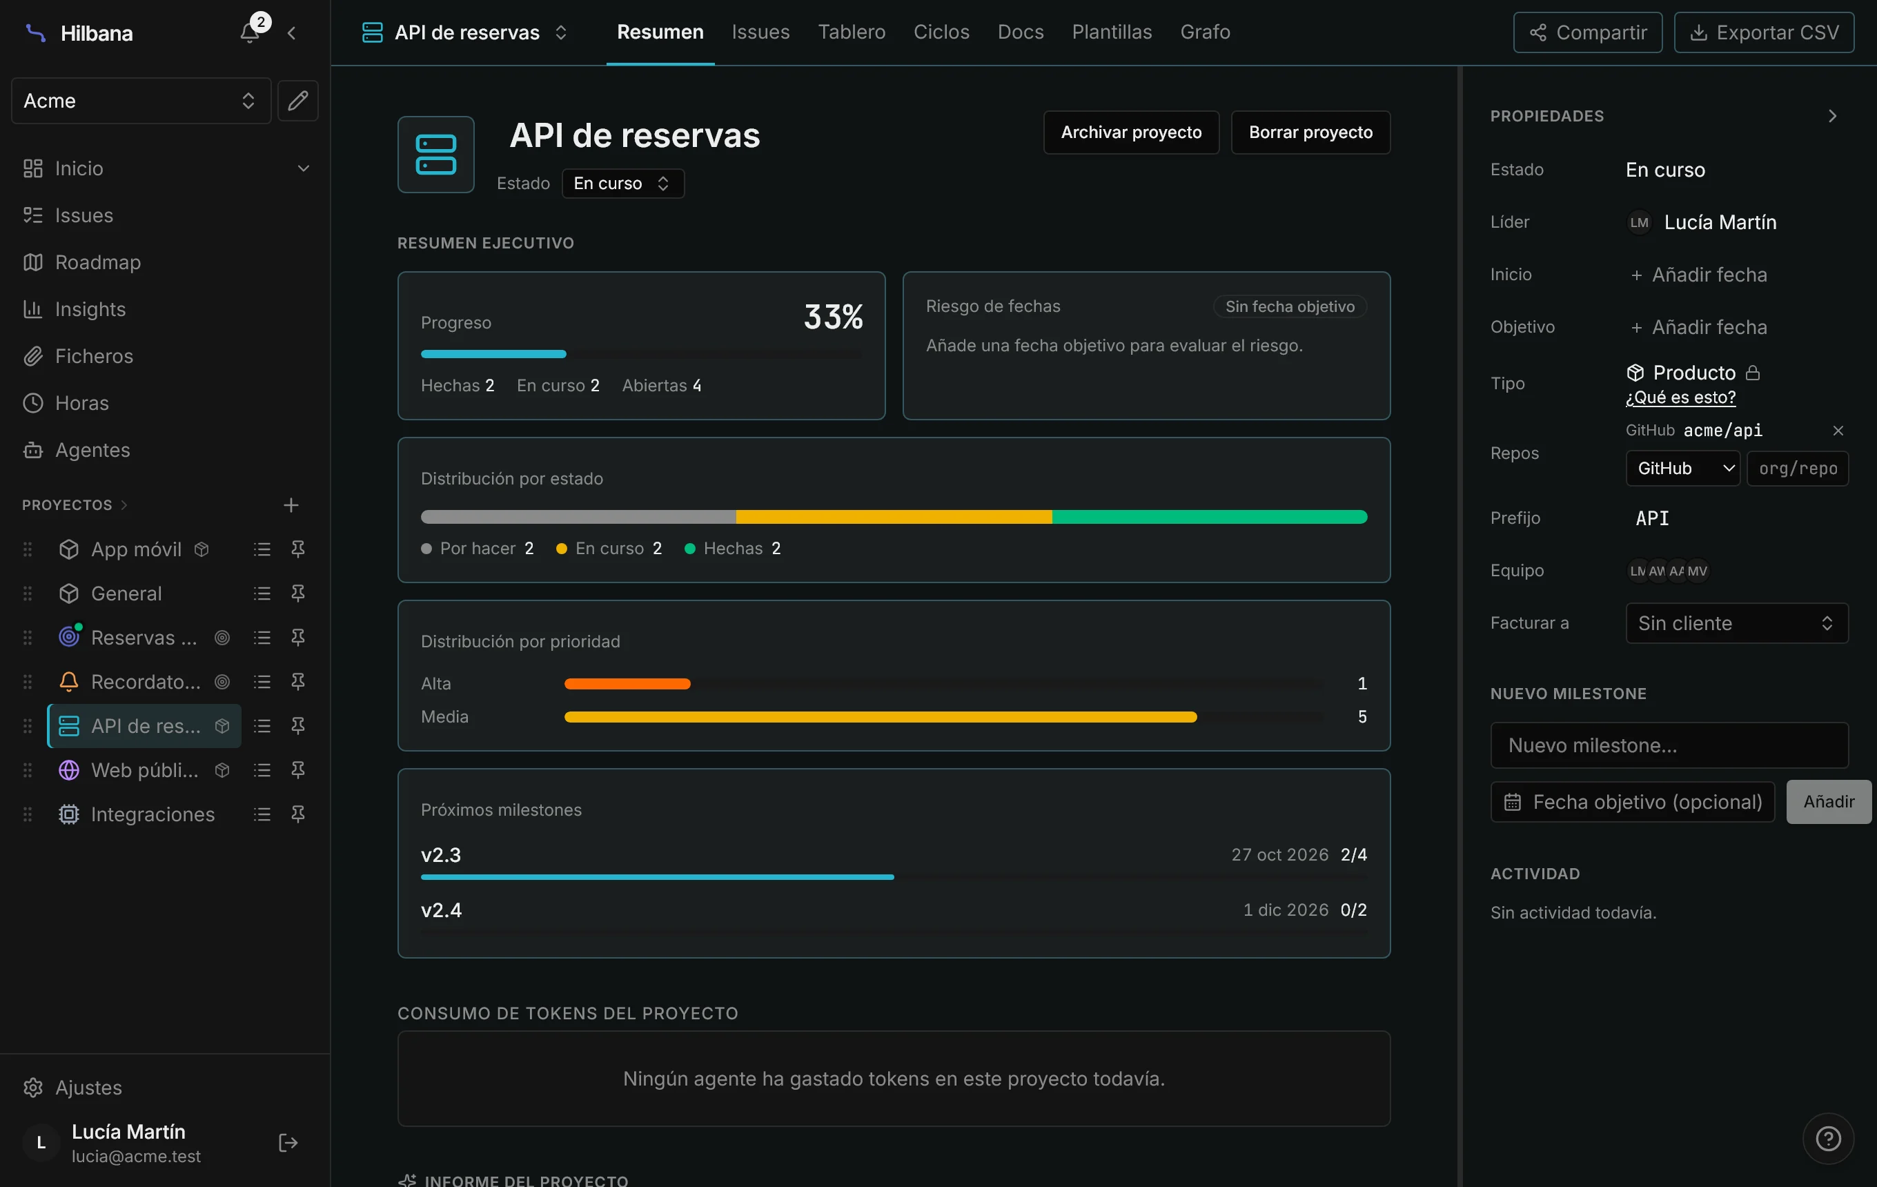Viewport: 1877px width, 1187px height.
Task: Toggle the pin for the Recordato... project
Action: tap(297, 682)
